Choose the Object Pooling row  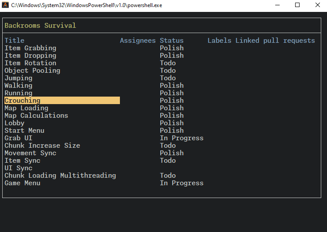click(x=32, y=71)
